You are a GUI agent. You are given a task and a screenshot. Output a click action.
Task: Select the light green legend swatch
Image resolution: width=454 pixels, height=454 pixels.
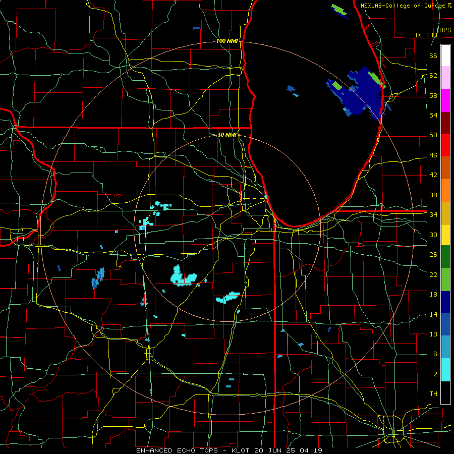pyautogui.click(x=445, y=279)
